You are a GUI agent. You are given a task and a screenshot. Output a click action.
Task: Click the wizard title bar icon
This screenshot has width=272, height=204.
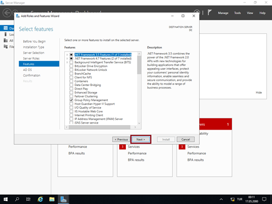tap(18, 16)
